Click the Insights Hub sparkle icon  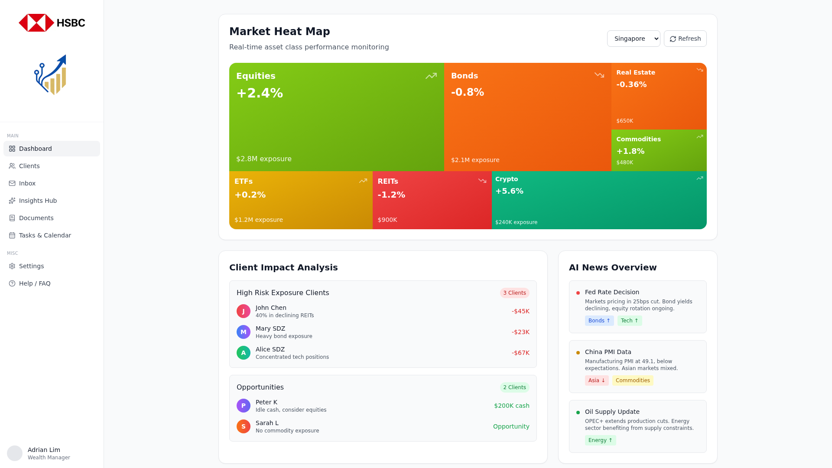[x=12, y=201]
